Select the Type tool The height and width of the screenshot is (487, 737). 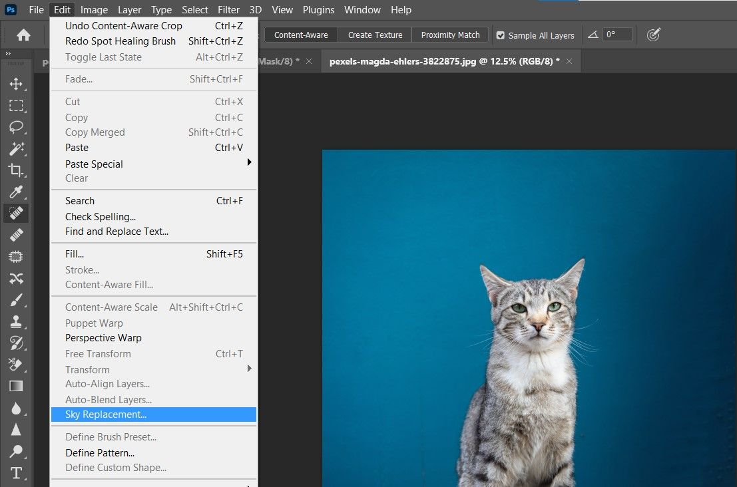(16, 473)
